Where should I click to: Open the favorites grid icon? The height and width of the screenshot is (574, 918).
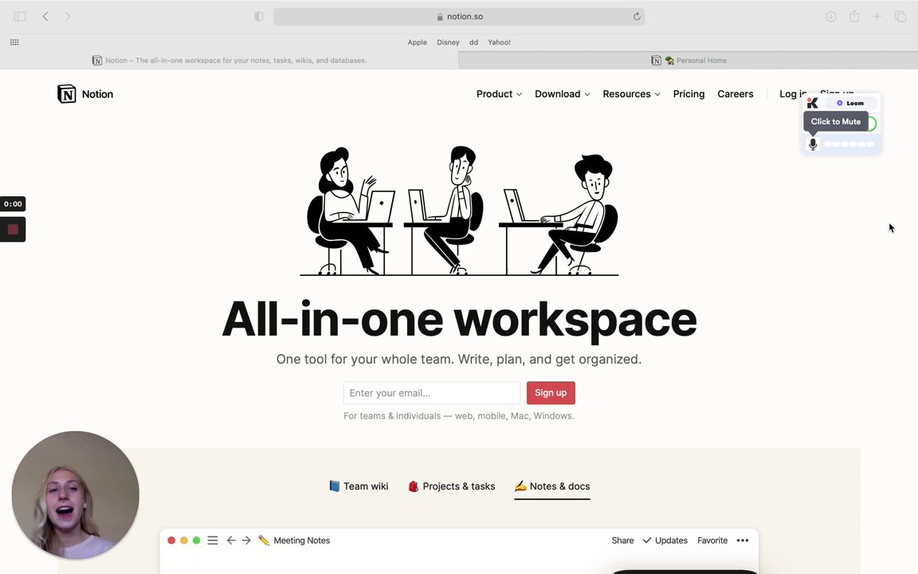pyautogui.click(x=14, y=42)
